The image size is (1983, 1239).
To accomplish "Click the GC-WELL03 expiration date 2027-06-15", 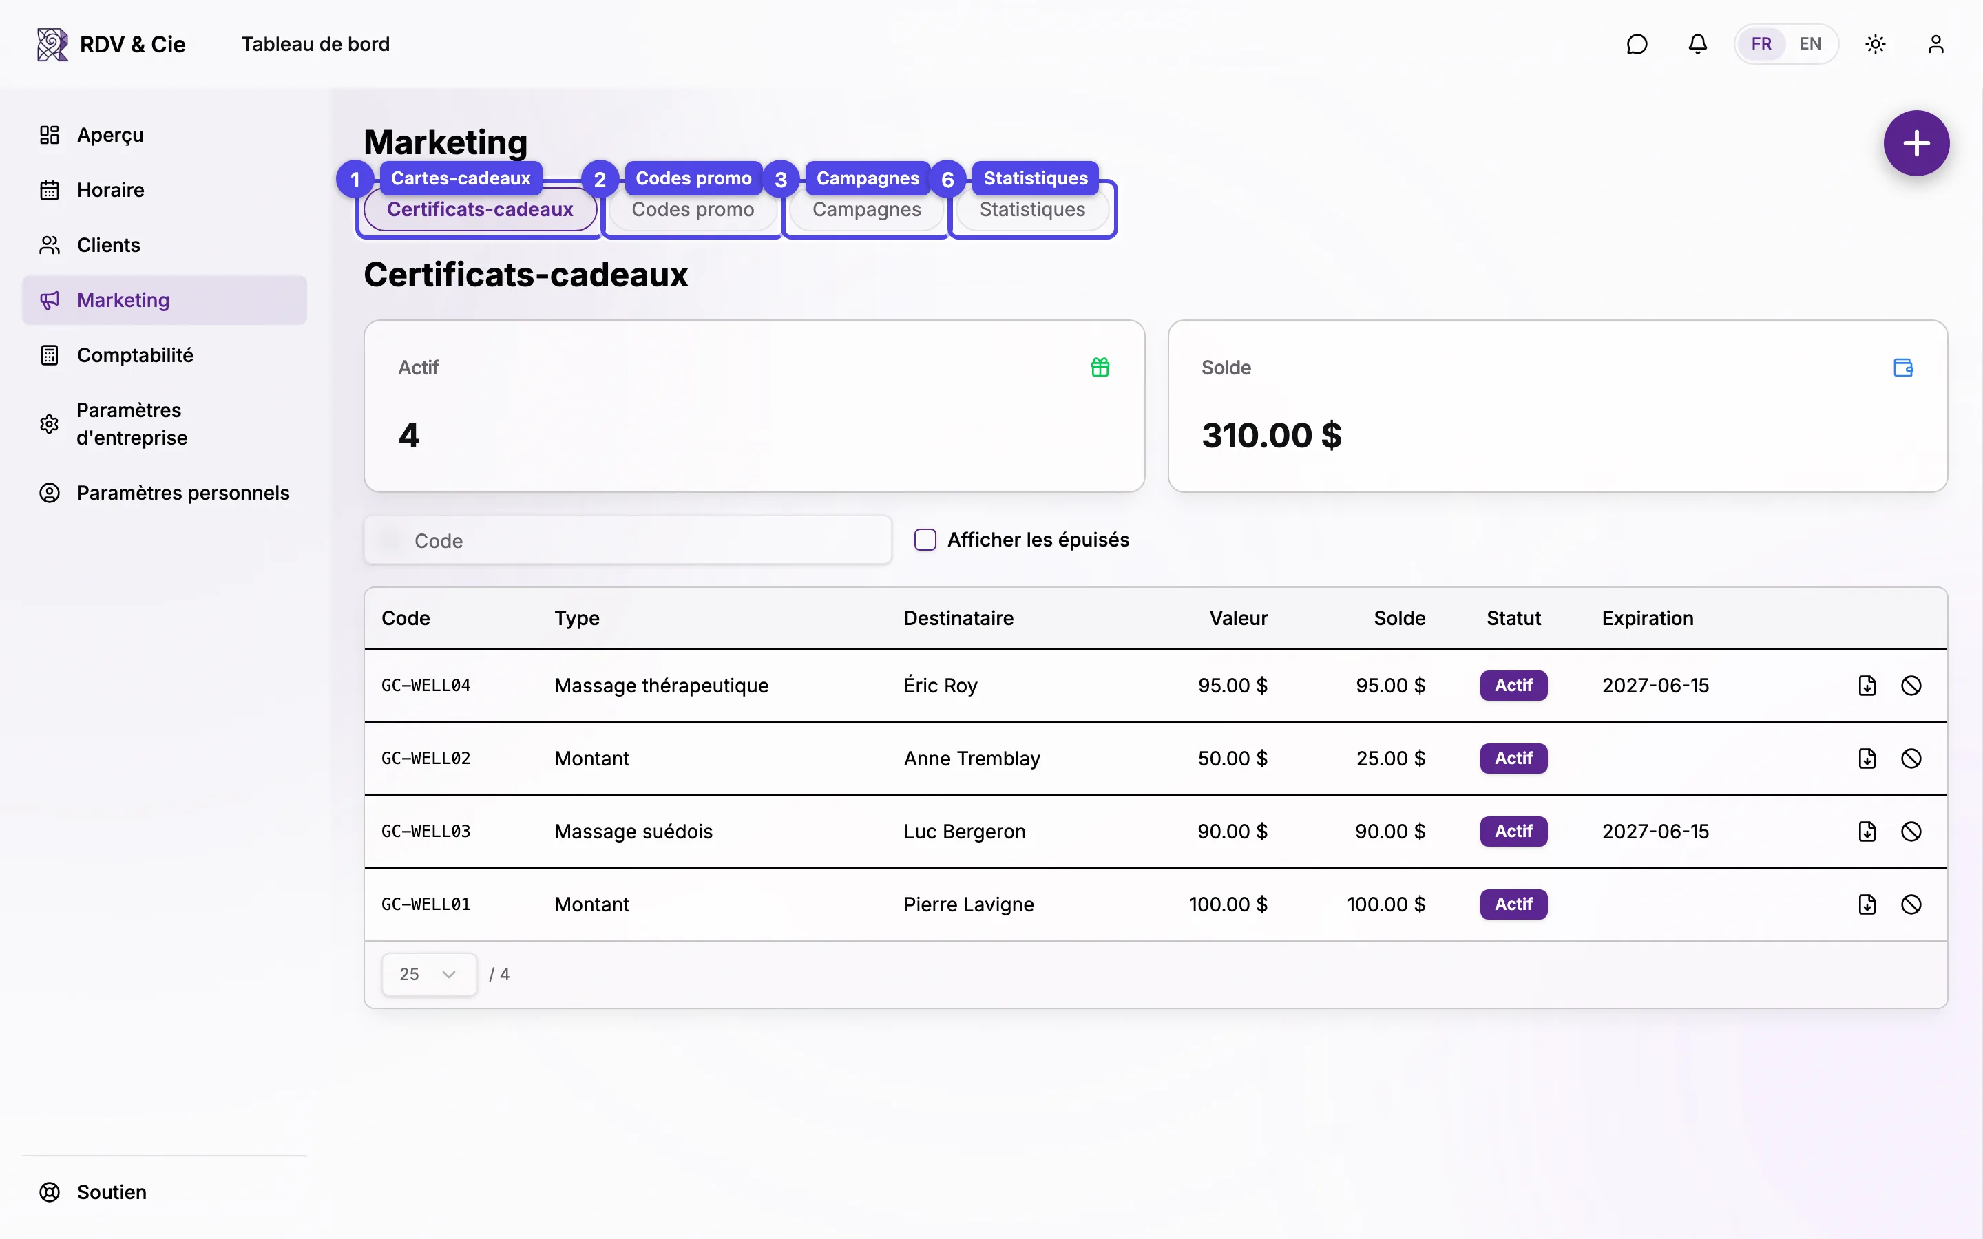I will 1655,832.
